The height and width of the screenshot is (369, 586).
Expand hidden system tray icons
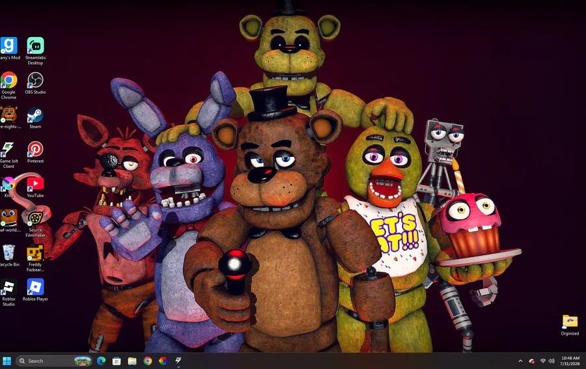521,361
